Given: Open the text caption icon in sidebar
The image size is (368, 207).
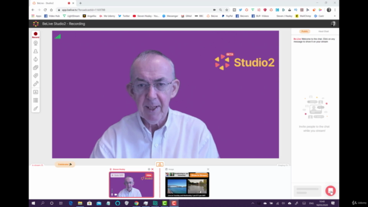Looking at the screenshot, I should tap(36, 92).
